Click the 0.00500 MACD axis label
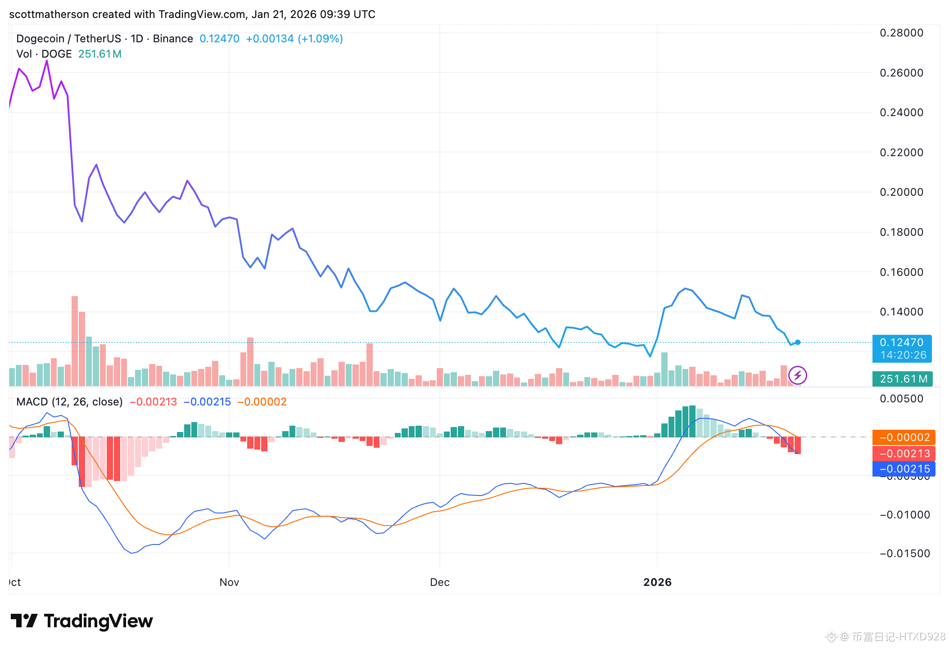Viewport: 949px width, 648px height. pyautogui.click(x=901, y=399)
